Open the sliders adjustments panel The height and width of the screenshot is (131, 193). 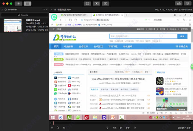click(188, 4)
